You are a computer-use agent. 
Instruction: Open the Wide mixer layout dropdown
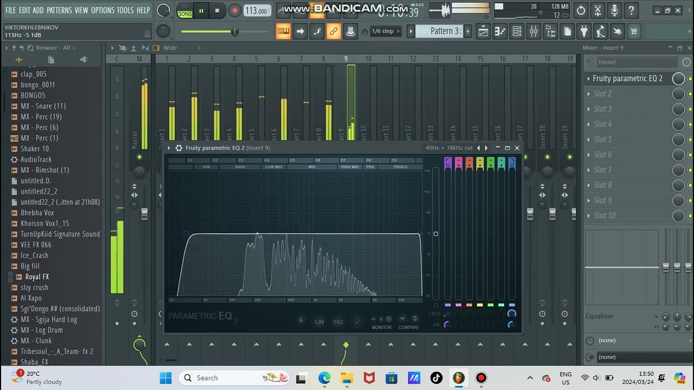pyautogui.click(x=170, y=48)
